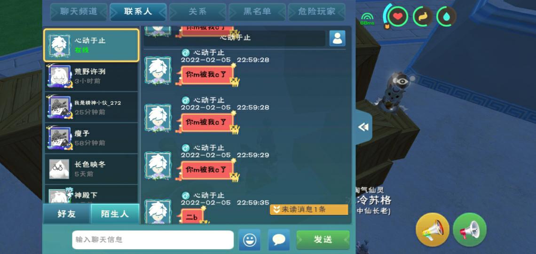The width and height of the screenshot is (536, 254).
Task: View contact profile via person icon
Action: (x=337, y=38)
